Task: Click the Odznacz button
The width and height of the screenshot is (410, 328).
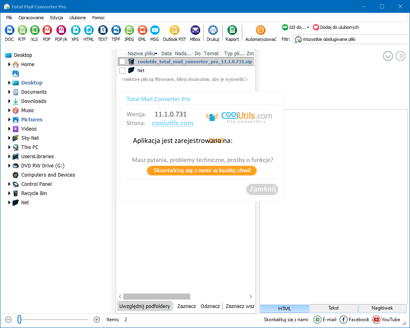Action: tap(210, 306)
